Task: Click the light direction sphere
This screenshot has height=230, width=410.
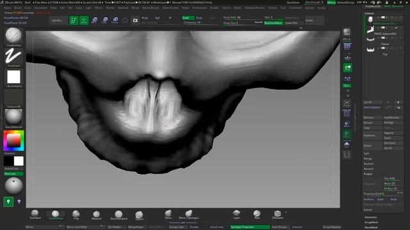Action: (x=13, y=186)
